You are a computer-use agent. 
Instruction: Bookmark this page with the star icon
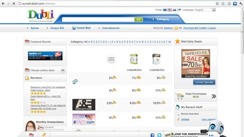[217, 3]
